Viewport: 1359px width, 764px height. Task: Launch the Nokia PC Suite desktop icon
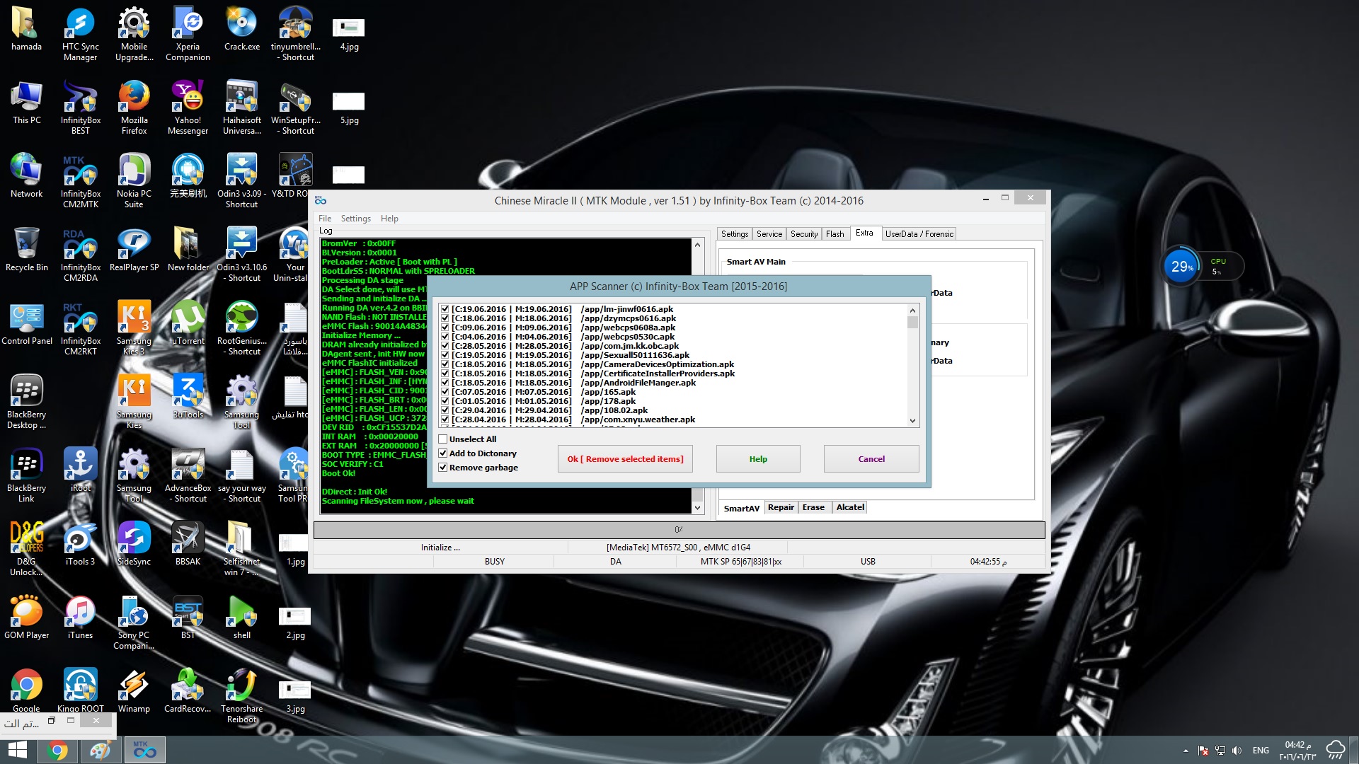[x=134, y=180]
